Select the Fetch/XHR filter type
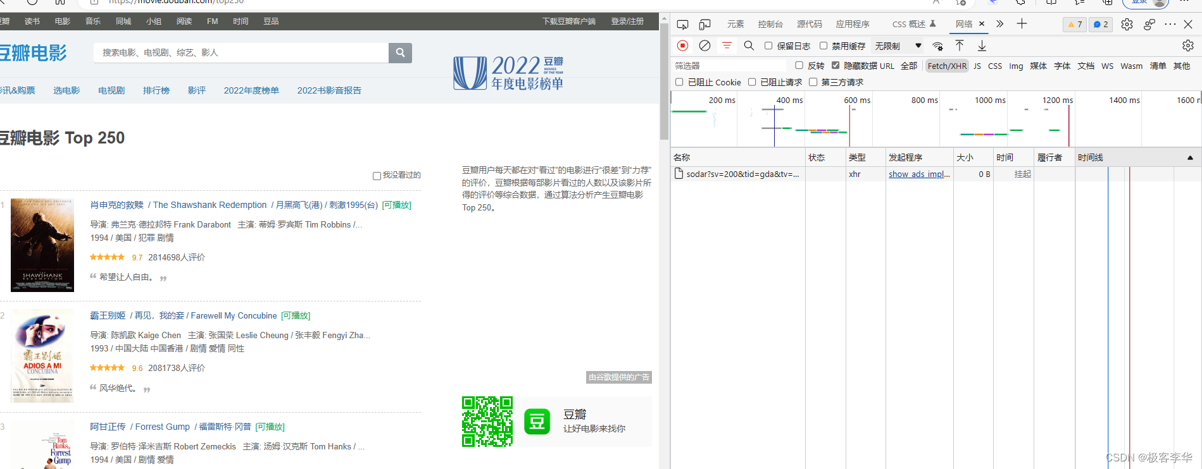 [947, 66]
